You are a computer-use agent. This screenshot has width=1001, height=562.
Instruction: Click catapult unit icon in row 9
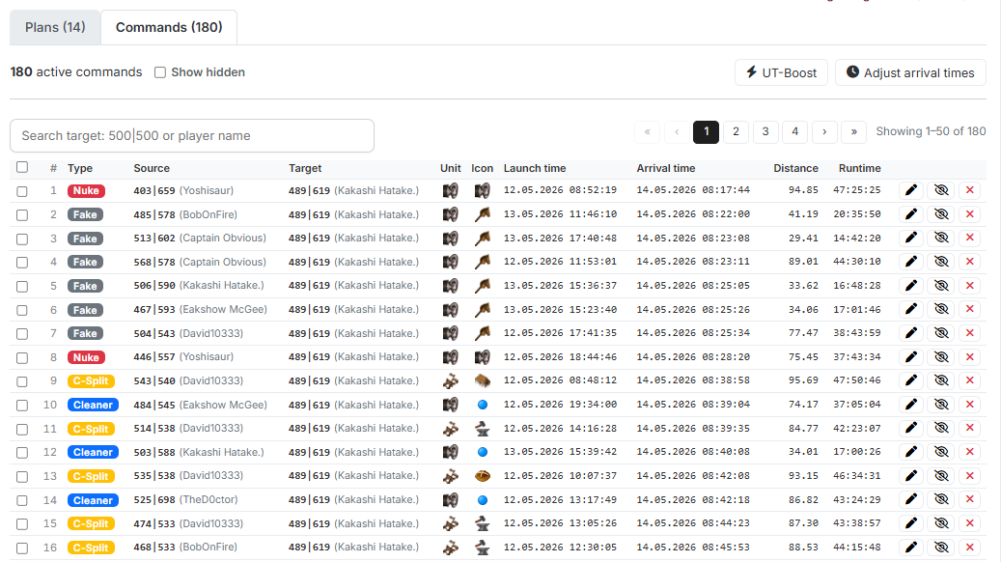click(451, 381)
